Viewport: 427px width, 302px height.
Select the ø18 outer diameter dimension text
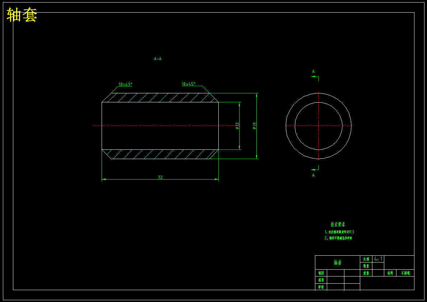tap(254, 126)
